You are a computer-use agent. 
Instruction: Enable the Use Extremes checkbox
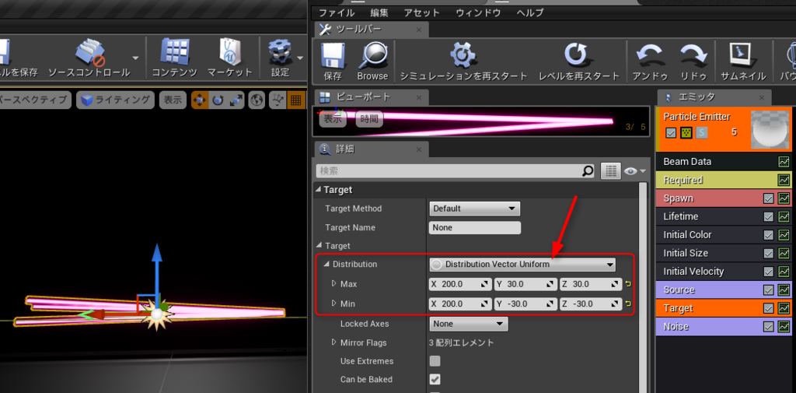(x=435, y=361)
